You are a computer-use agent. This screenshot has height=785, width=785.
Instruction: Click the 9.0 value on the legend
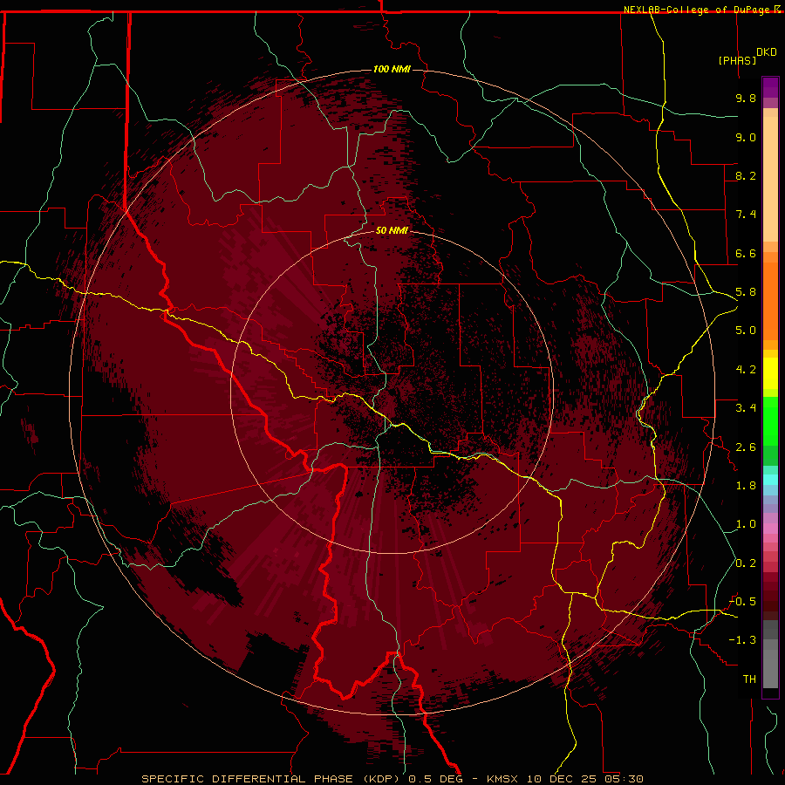[x=746, y=137]
